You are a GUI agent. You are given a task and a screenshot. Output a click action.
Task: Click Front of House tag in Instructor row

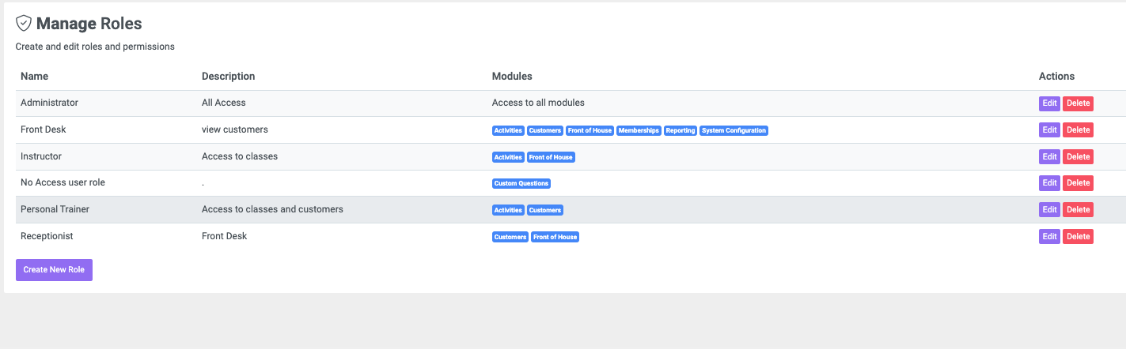551,157
